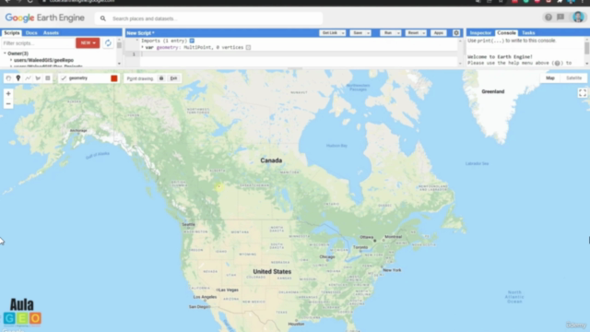Image resolution: width=590 pixels, height=332 pixels.
Task: Select the draw rectangle tool
Action: [47, 78]
